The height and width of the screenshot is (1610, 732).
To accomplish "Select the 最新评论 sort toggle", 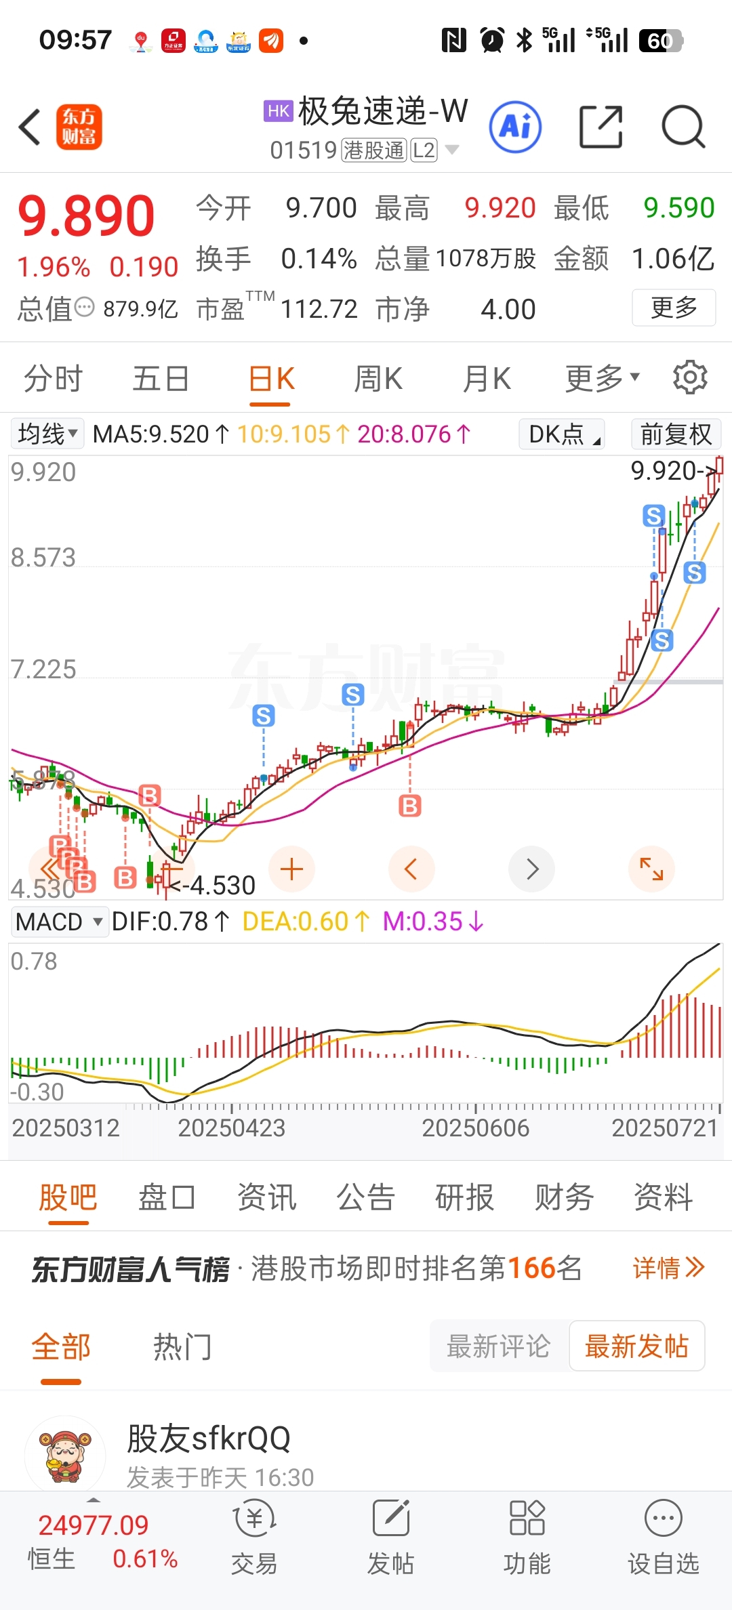I will pos(499,1346).
